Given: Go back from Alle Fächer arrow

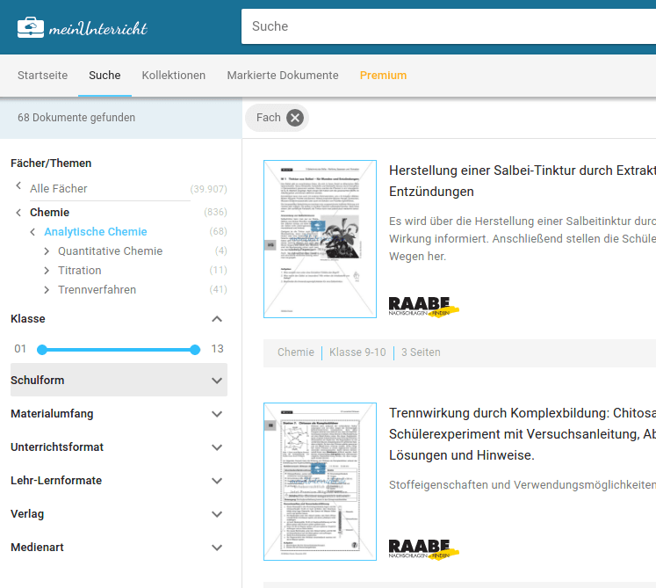Looking at the screenshot, I should (x=18, y=185).
